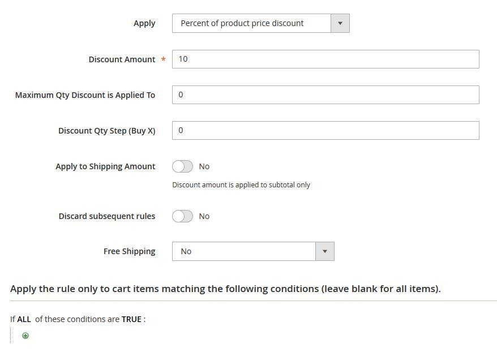Click the Maximum Qty Discount is Applied To label

click(85, 95)
